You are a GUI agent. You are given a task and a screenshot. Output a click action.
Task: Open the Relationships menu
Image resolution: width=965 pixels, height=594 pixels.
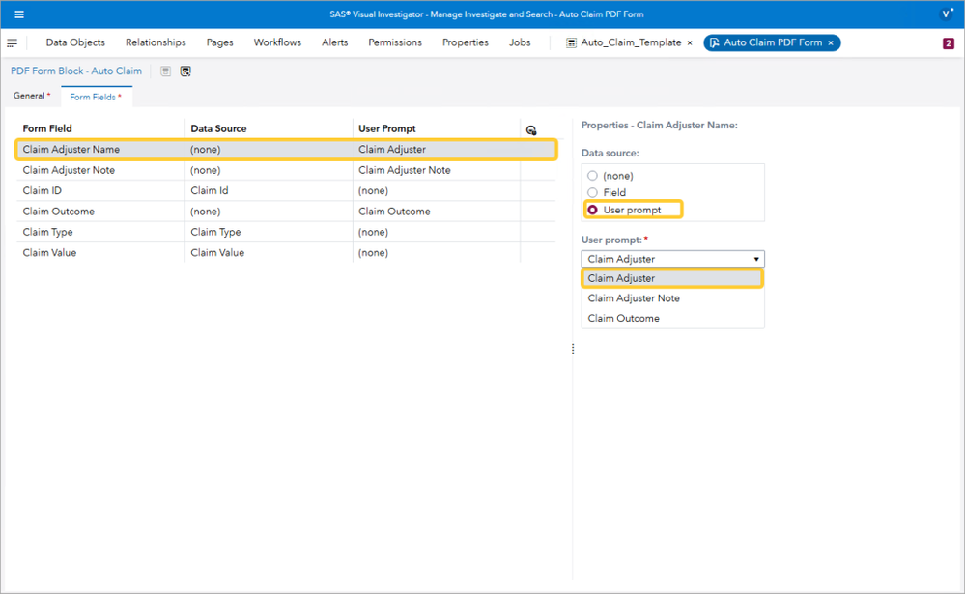tap(156, 42)
